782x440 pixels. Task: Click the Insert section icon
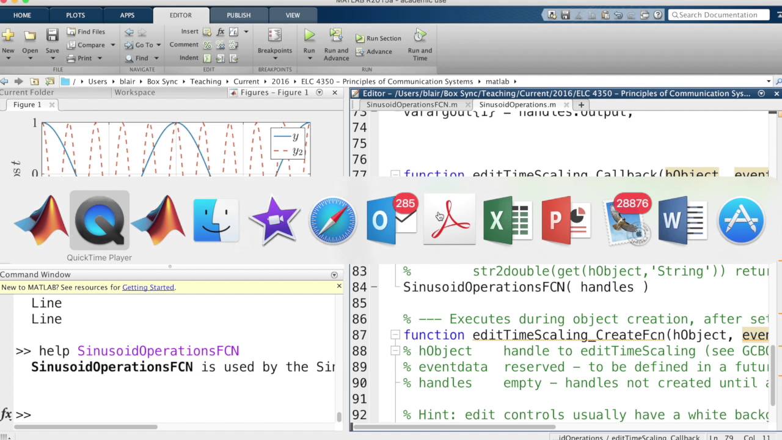click(x=207, y=32)
